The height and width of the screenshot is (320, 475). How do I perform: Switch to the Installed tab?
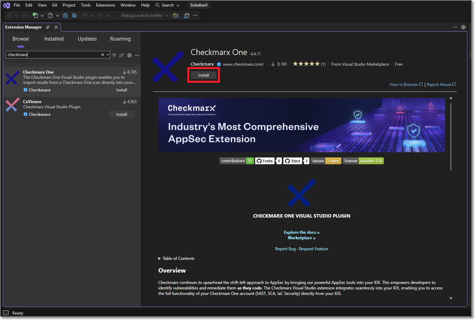coord(54,39)
